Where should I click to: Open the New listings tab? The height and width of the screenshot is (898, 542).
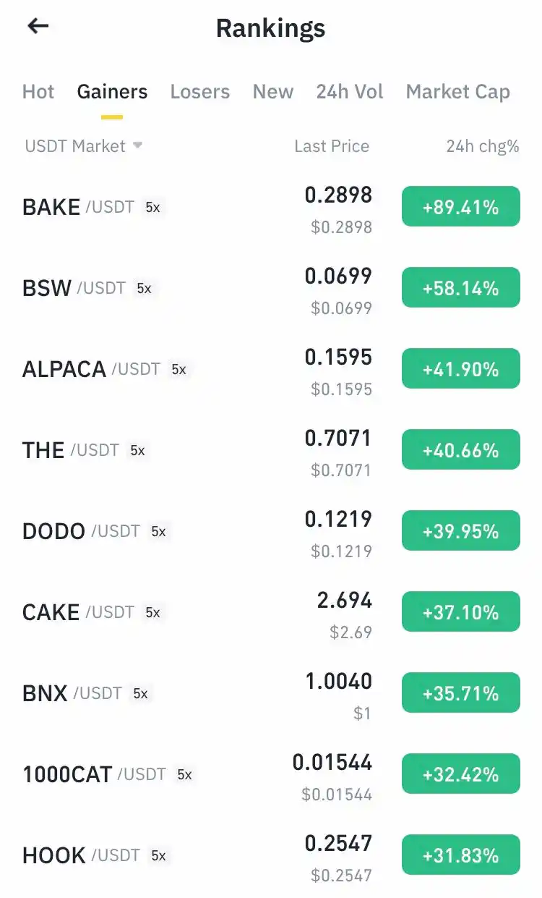point(273,92)
